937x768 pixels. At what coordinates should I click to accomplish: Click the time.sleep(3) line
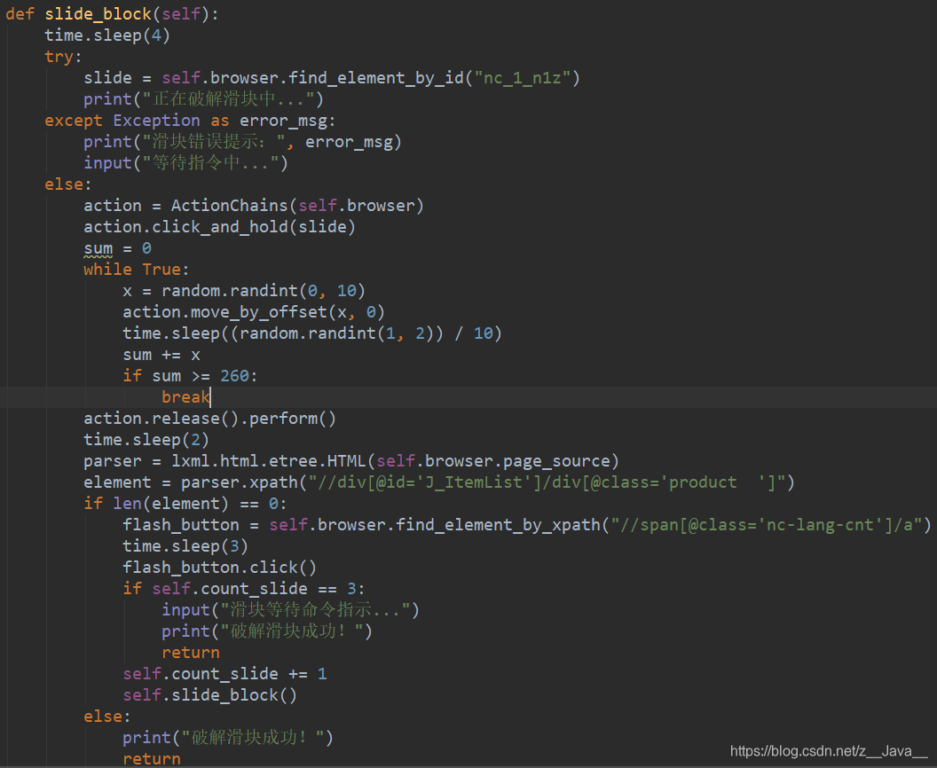(x=185, y=546)
